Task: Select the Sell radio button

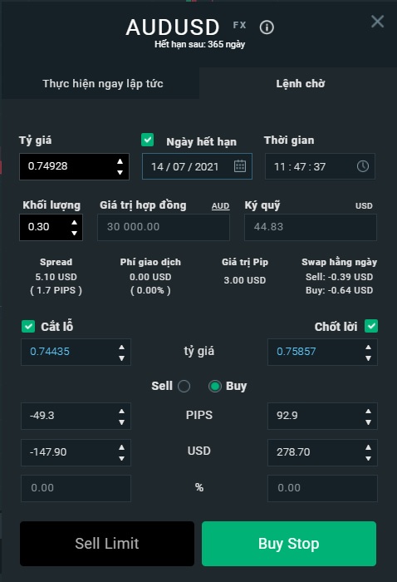Action: coord(184,386)
